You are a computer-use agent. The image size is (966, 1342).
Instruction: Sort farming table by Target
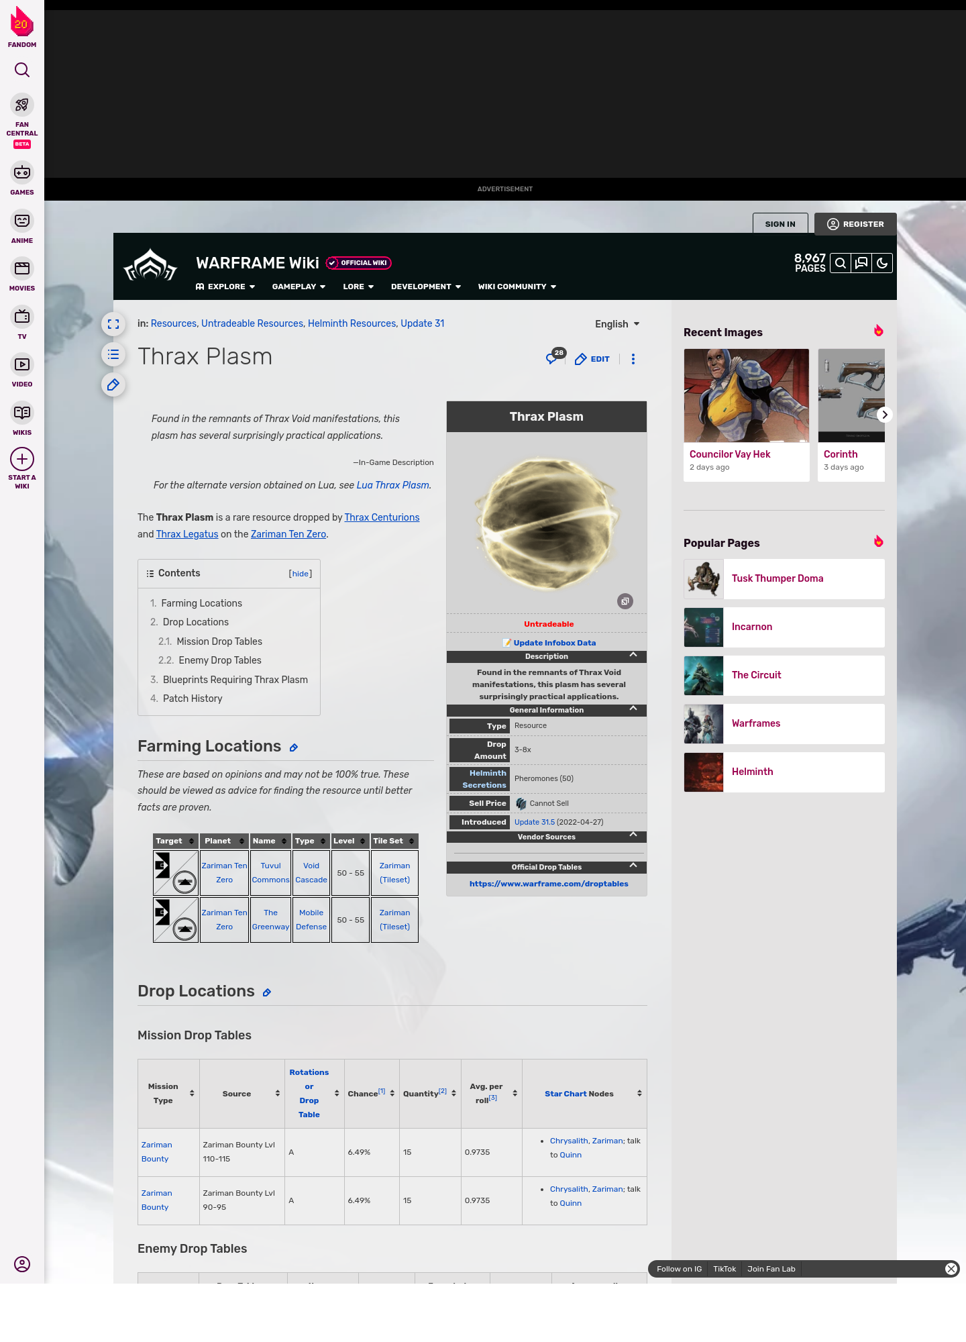click(x=192, y=841)
